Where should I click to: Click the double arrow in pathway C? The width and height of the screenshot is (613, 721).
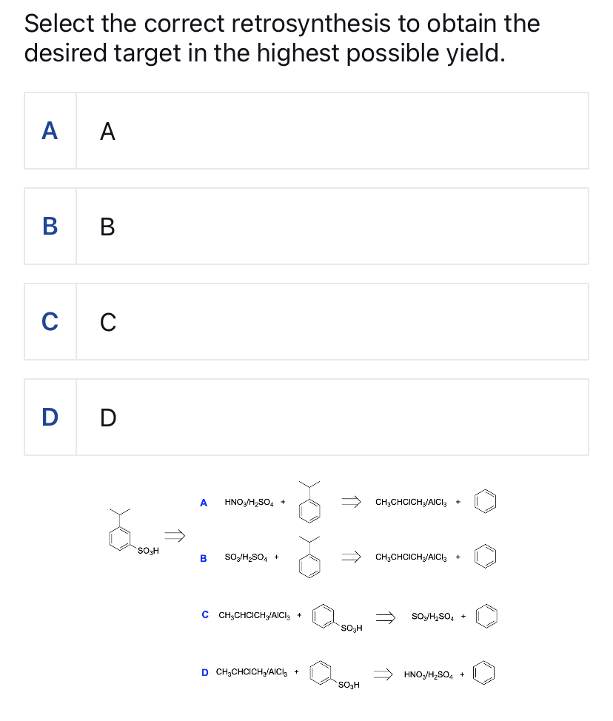tap(386, 616)
